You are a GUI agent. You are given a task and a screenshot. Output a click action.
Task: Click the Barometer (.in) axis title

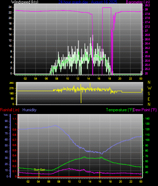138,2
